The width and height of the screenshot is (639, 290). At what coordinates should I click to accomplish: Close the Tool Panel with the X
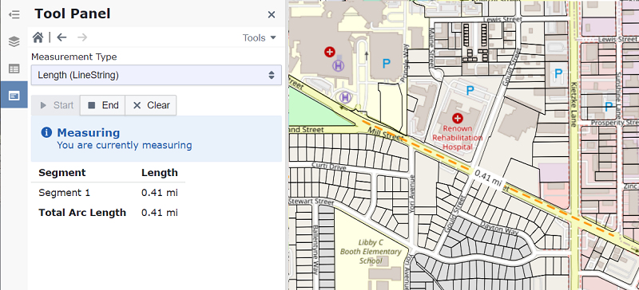272,15
